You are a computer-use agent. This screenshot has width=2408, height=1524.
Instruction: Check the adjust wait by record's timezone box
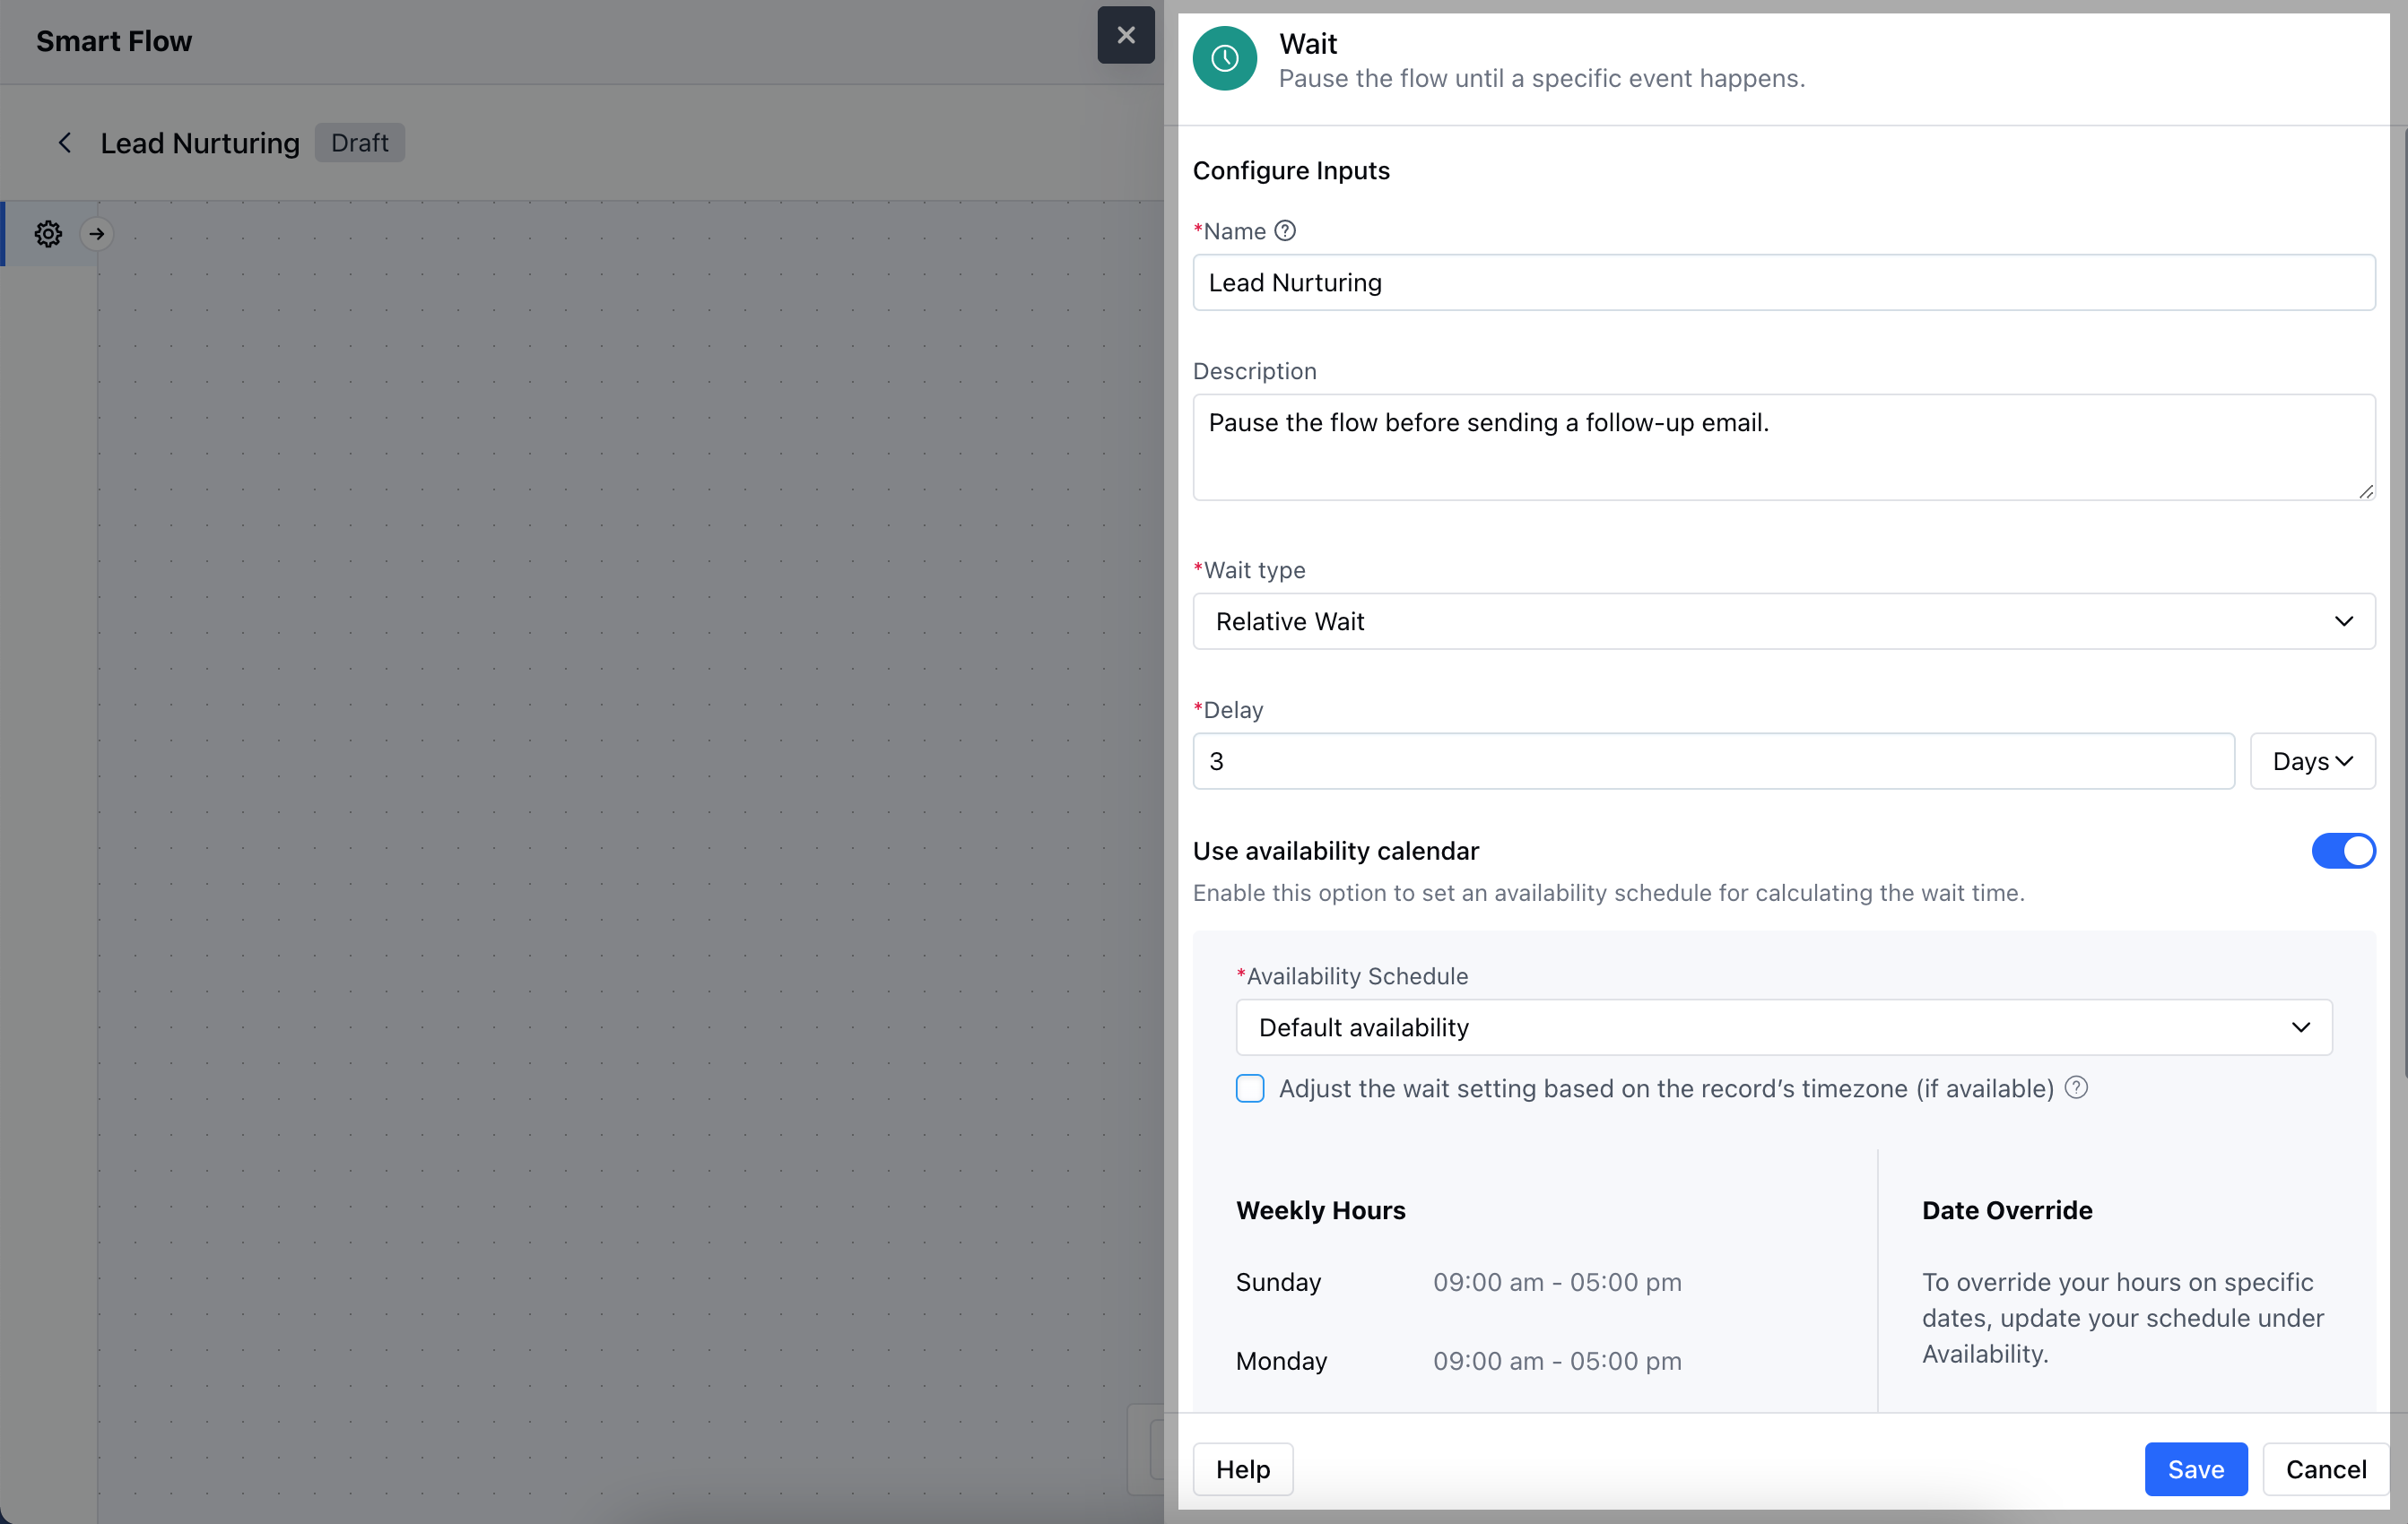[1250, 1088]
